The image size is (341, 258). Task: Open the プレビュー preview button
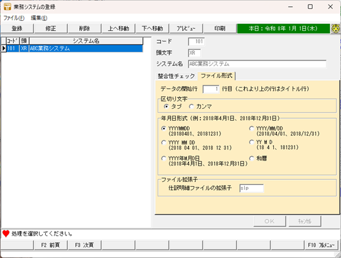186,28
